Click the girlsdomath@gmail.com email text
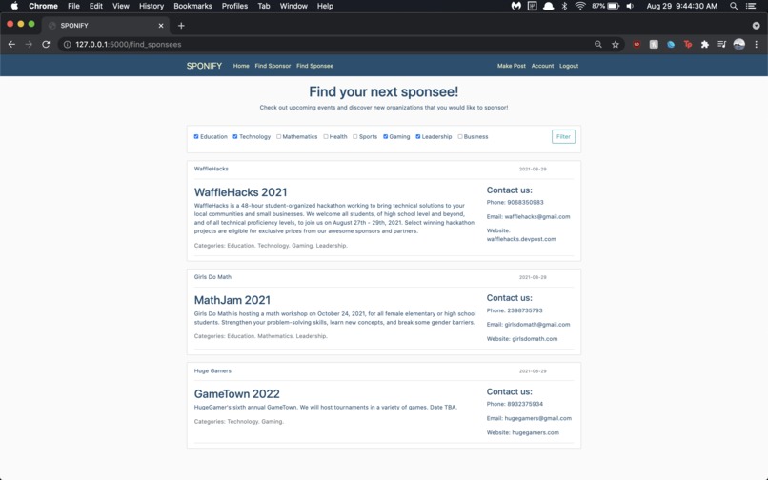Viewport: 768px width, 480px height. 537,324
